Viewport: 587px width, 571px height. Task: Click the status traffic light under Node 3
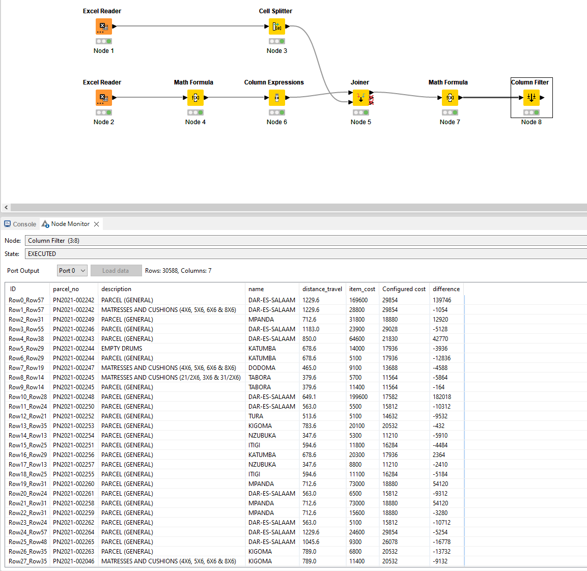click(276, 41)
